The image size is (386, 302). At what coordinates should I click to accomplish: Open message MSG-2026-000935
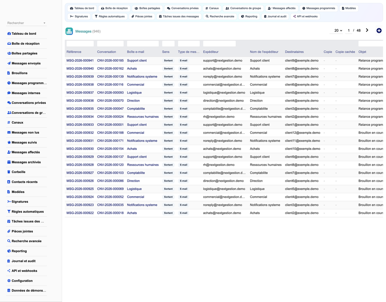click(x=80, y=109)
